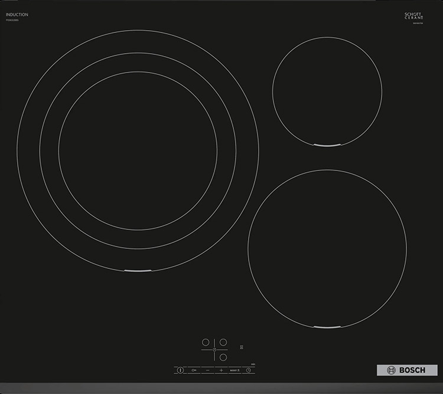
Task: Click the center of the large triple-ring zone
Action: click(x=138, y=151)
